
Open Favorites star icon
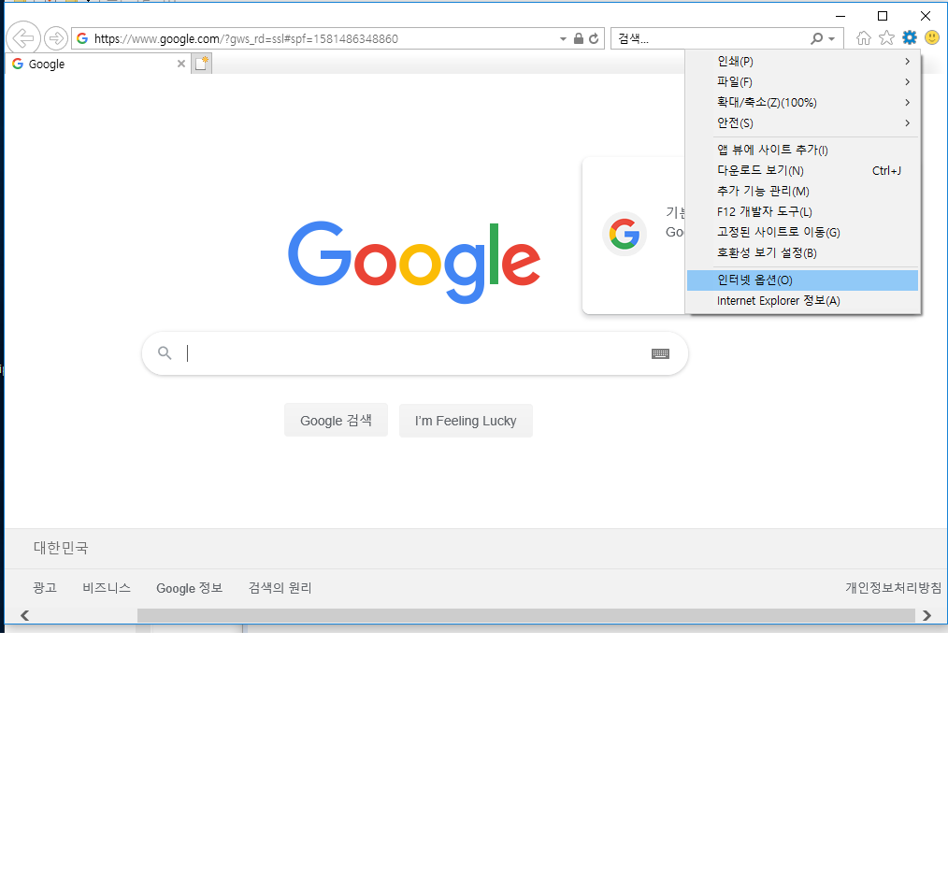click(887, 38)
